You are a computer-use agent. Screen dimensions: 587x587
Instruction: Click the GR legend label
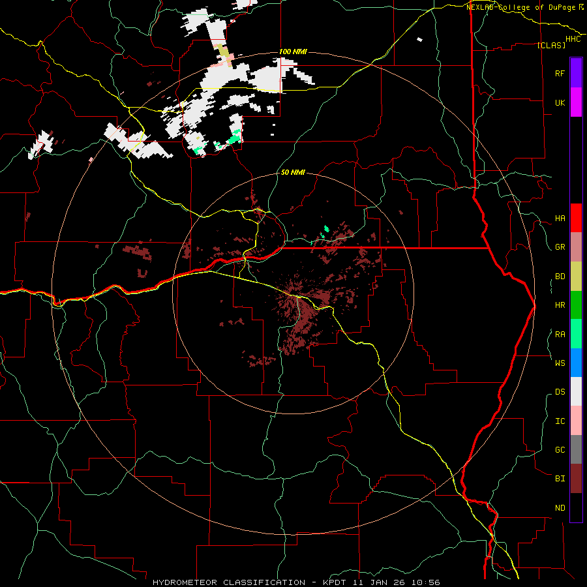560,247
